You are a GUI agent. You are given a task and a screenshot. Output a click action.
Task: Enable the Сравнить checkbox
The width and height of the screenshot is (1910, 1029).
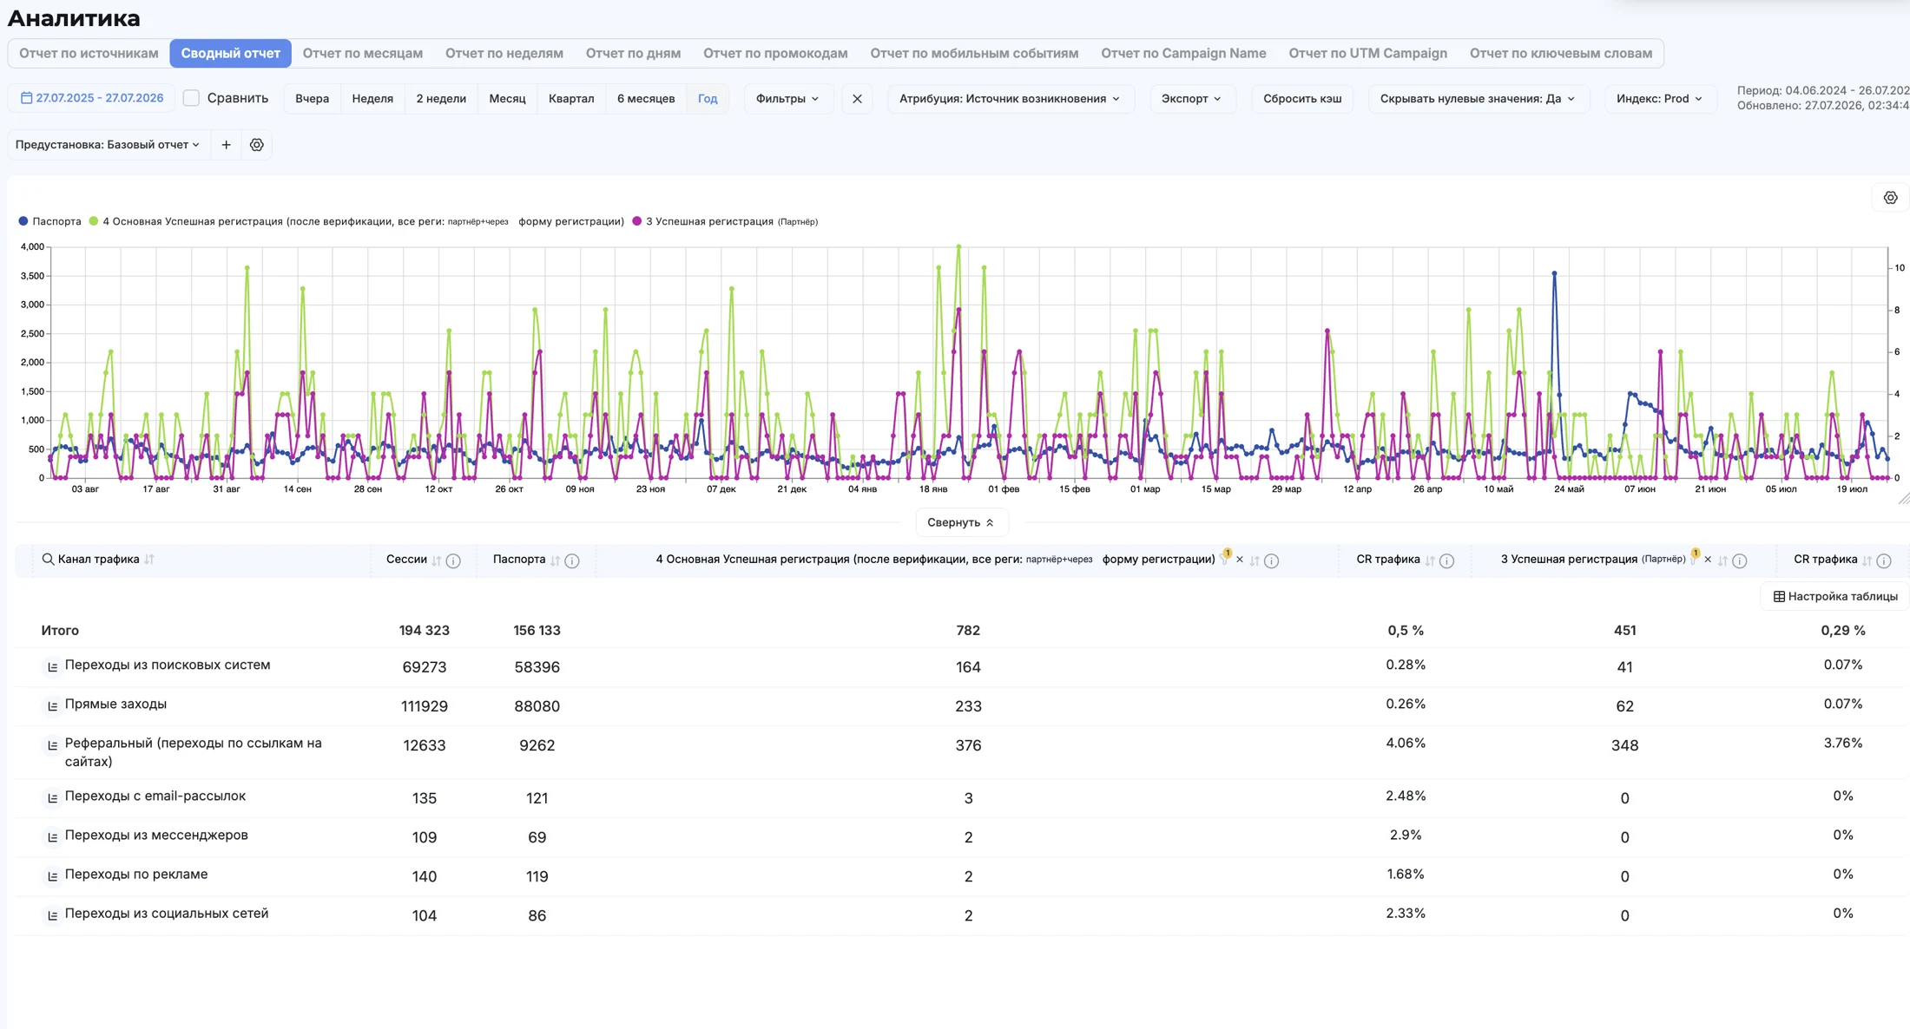(x=192, y=98)
